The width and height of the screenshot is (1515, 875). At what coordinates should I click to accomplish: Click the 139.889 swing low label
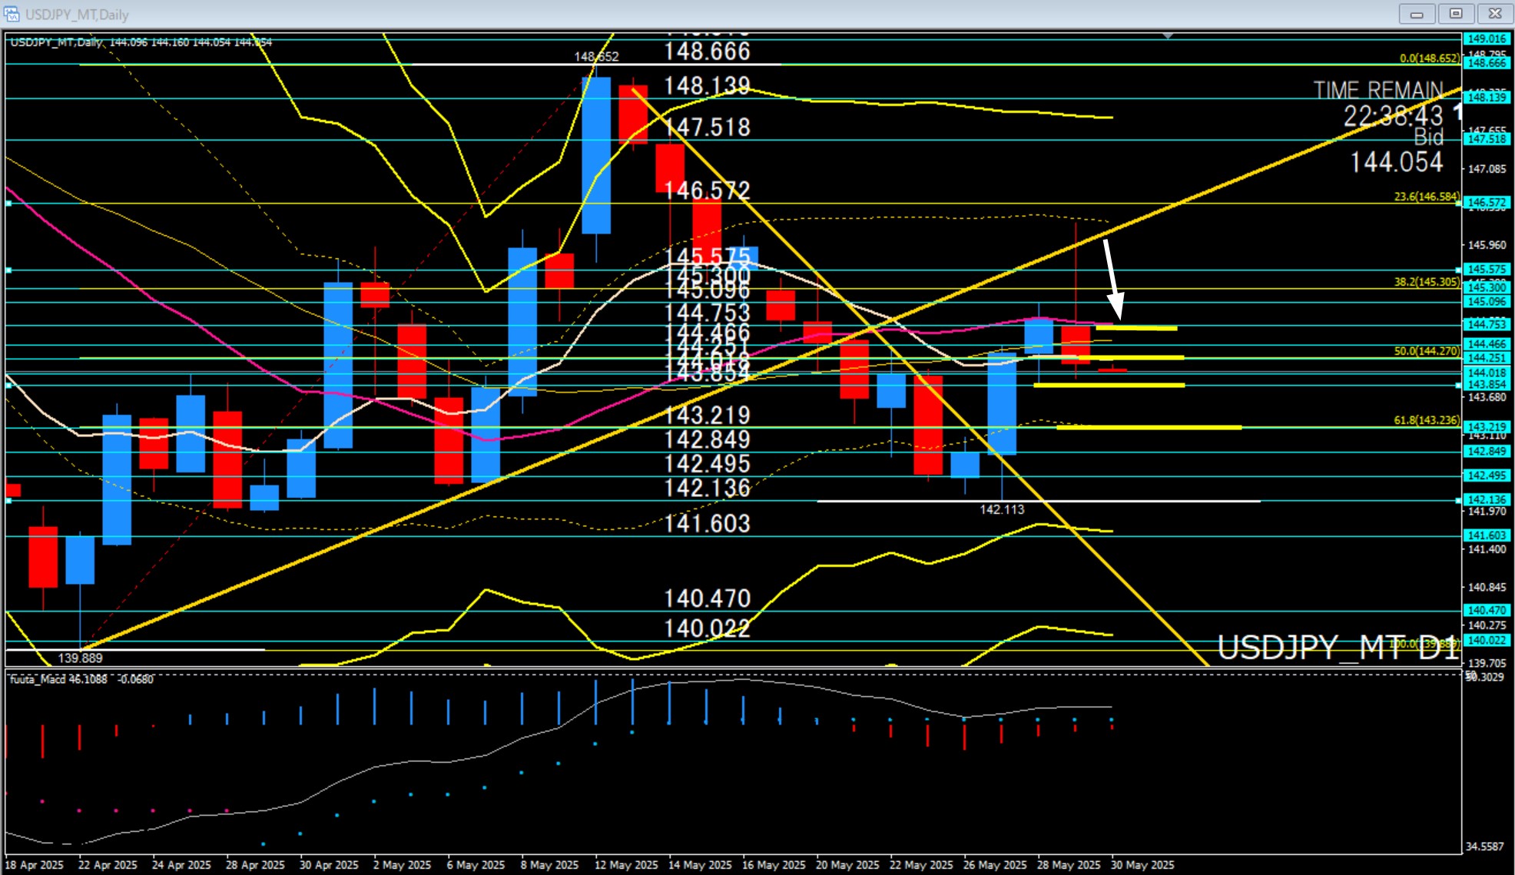(x=80, y=658)
